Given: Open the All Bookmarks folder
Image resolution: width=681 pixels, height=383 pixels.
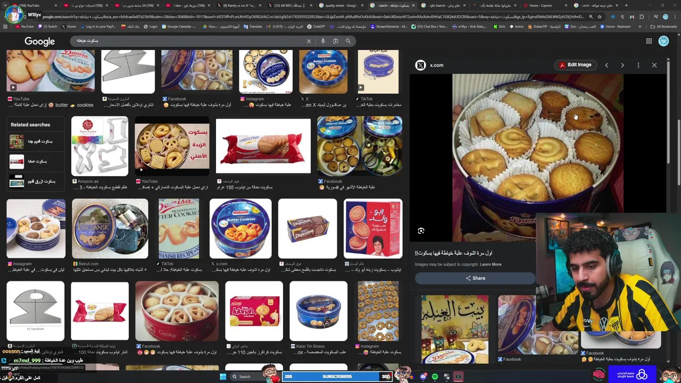Looking at the screenshot, I should 664,27.
